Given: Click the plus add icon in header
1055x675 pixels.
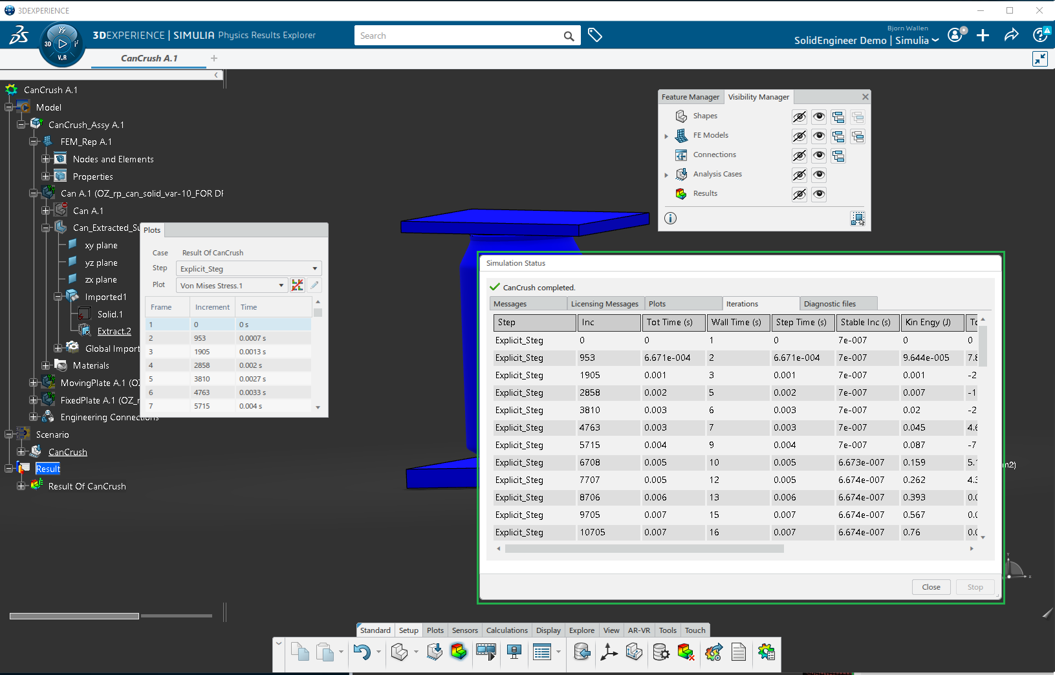Looking at the screenshot, I should tap(983, 36).
